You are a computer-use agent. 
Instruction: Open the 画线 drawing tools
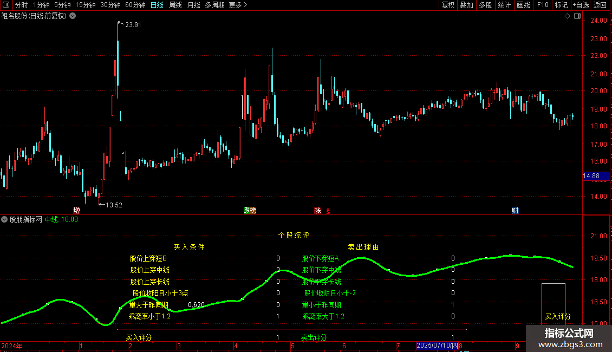point(523,5)
